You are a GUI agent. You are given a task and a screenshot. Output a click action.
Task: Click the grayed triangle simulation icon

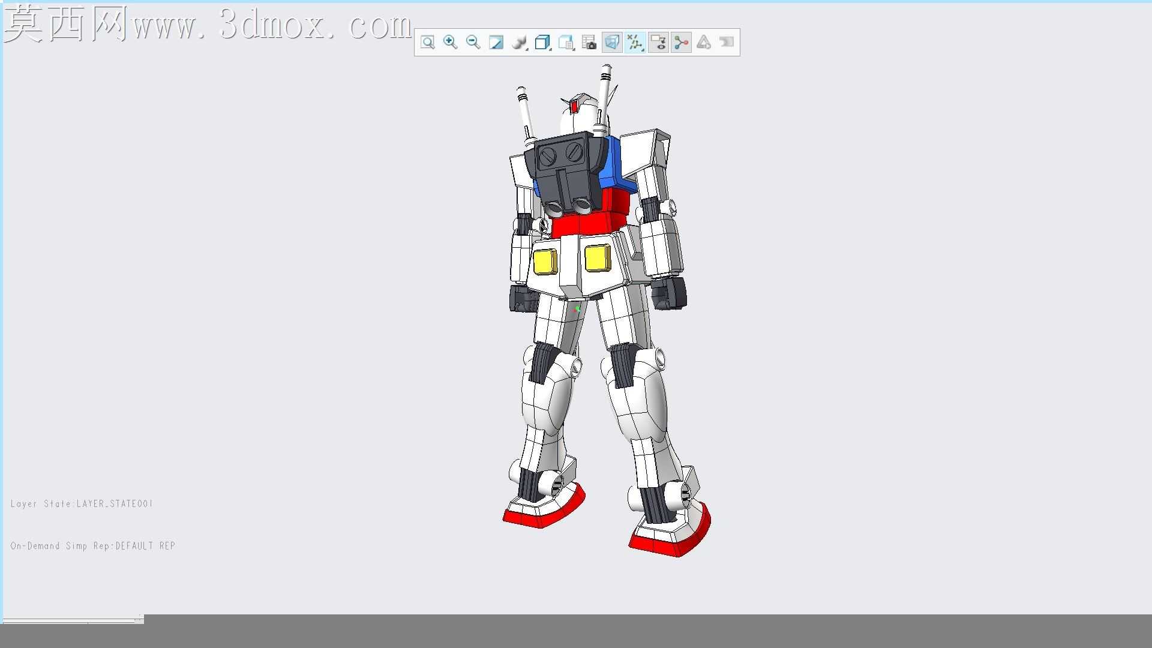pos(704,42)
